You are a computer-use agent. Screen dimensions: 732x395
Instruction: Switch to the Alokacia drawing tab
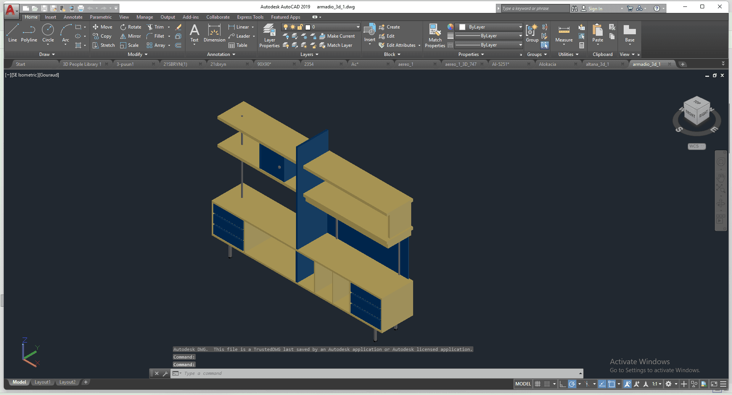tap(547, 64)
